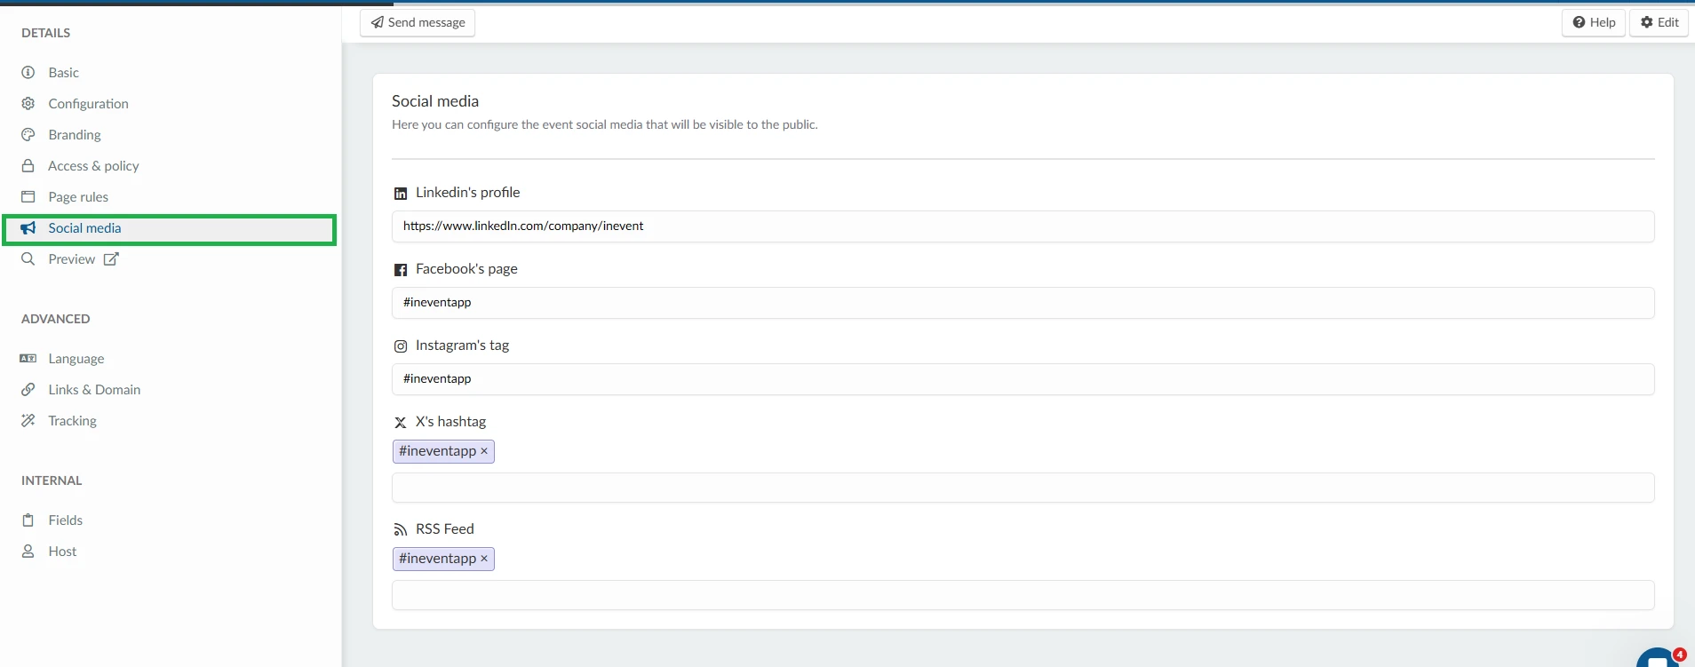Viewport: 1695px width, 667px height.
Task: Click the Fields clipboard icon
Action: pyautogui.click(x=28, y=520)
